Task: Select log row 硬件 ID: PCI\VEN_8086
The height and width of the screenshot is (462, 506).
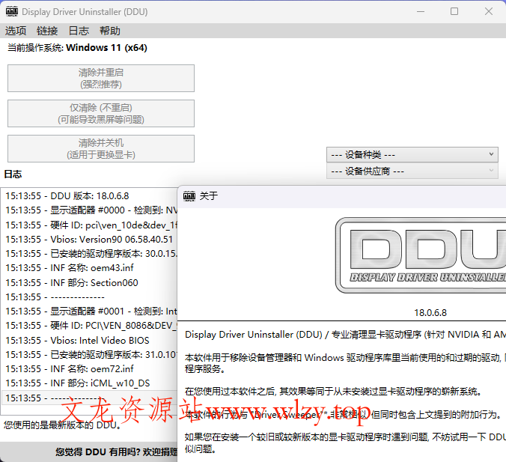Action: click(90, 326)
